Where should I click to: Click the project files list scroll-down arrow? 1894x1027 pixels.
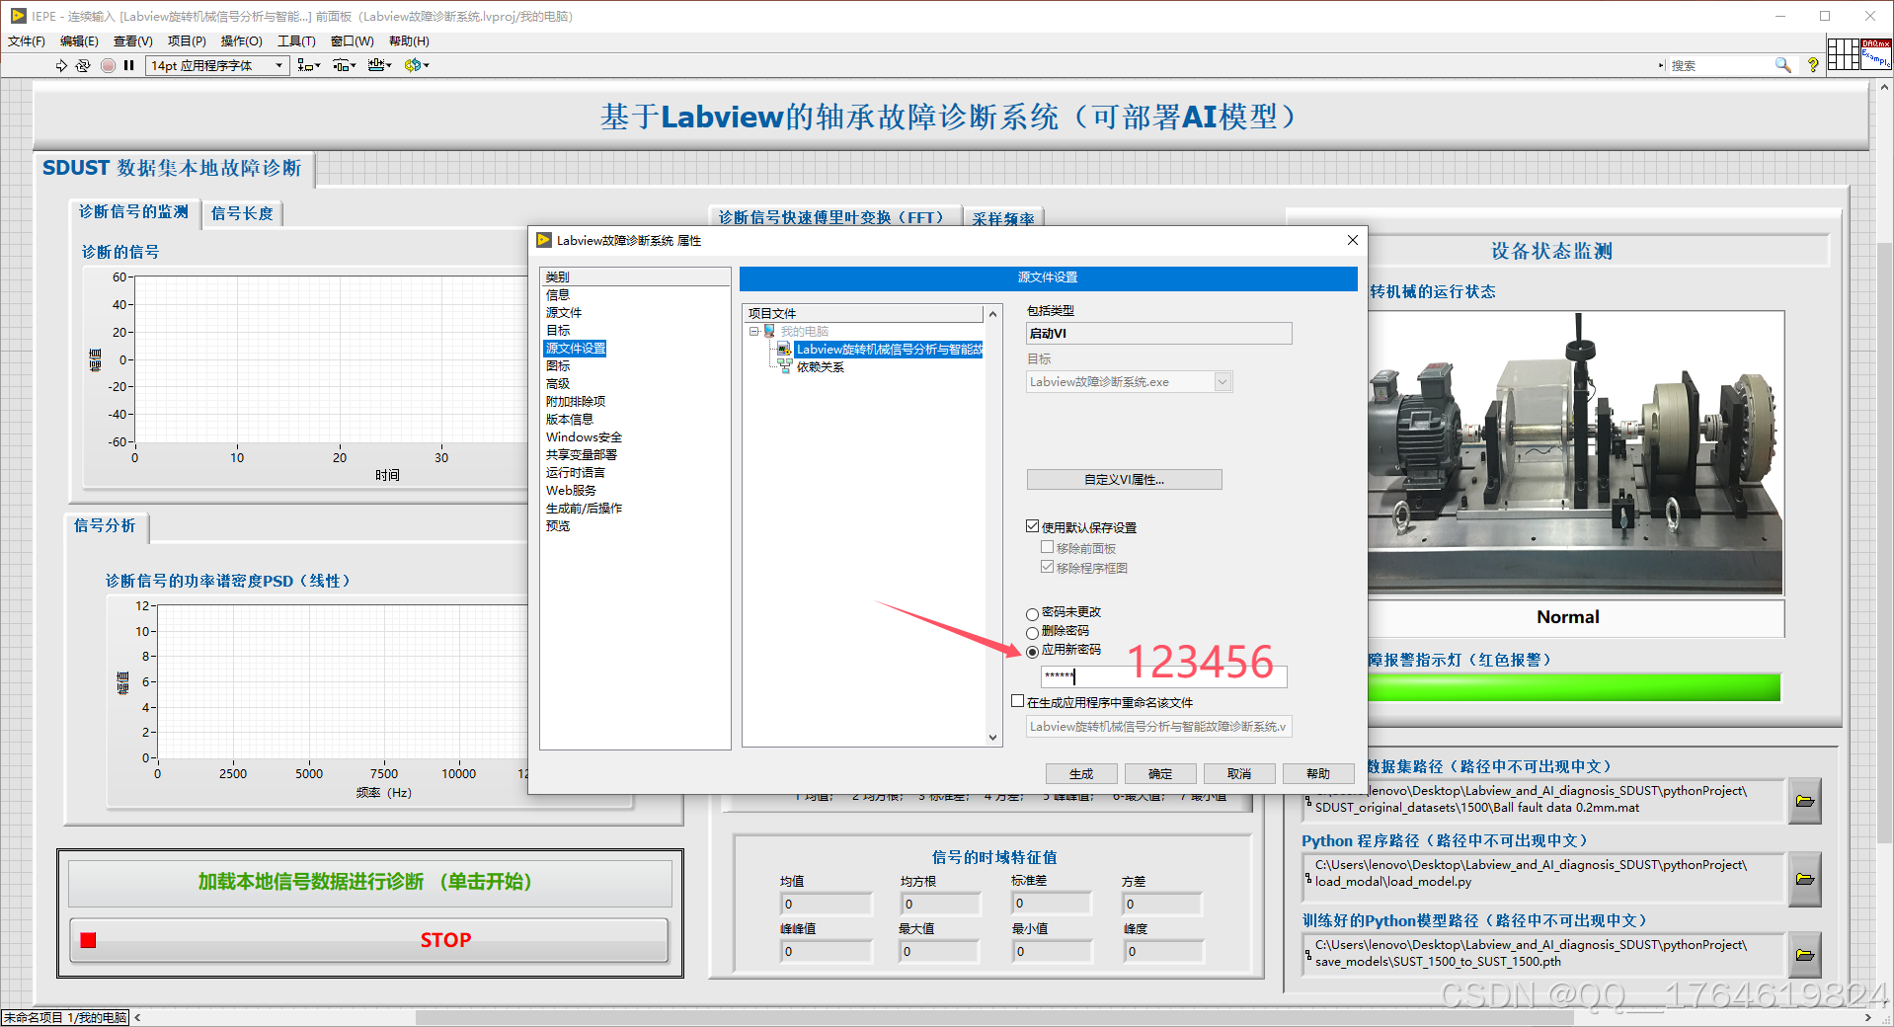992,737
